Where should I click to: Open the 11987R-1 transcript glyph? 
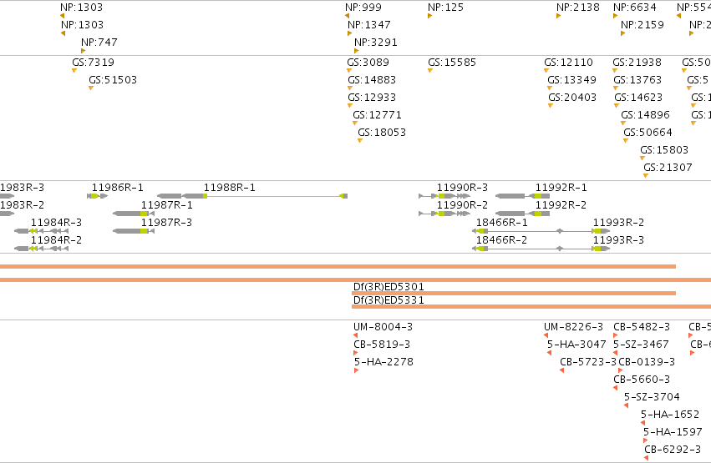tap(134, 214)
